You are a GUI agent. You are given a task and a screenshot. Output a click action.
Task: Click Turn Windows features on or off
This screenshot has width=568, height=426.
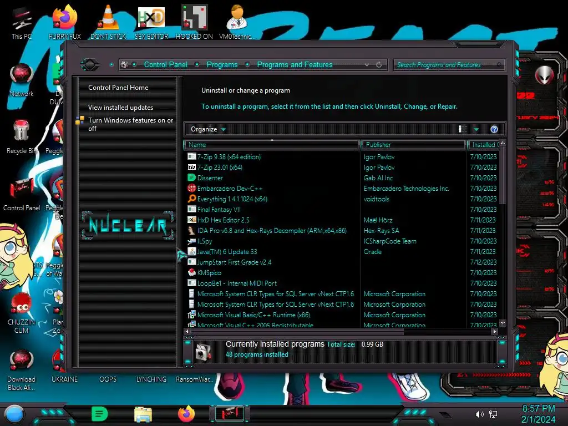(130, 124)
